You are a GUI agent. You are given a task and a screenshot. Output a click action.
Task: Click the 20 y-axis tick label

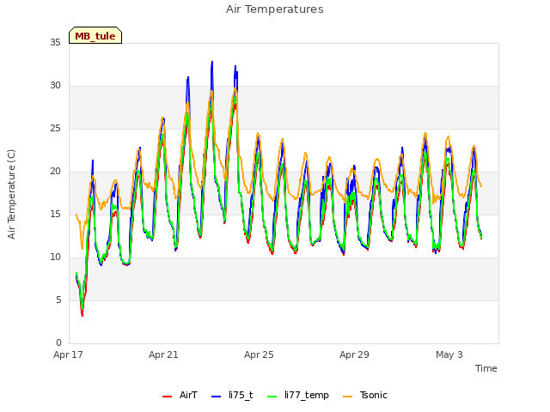point(55,171)
